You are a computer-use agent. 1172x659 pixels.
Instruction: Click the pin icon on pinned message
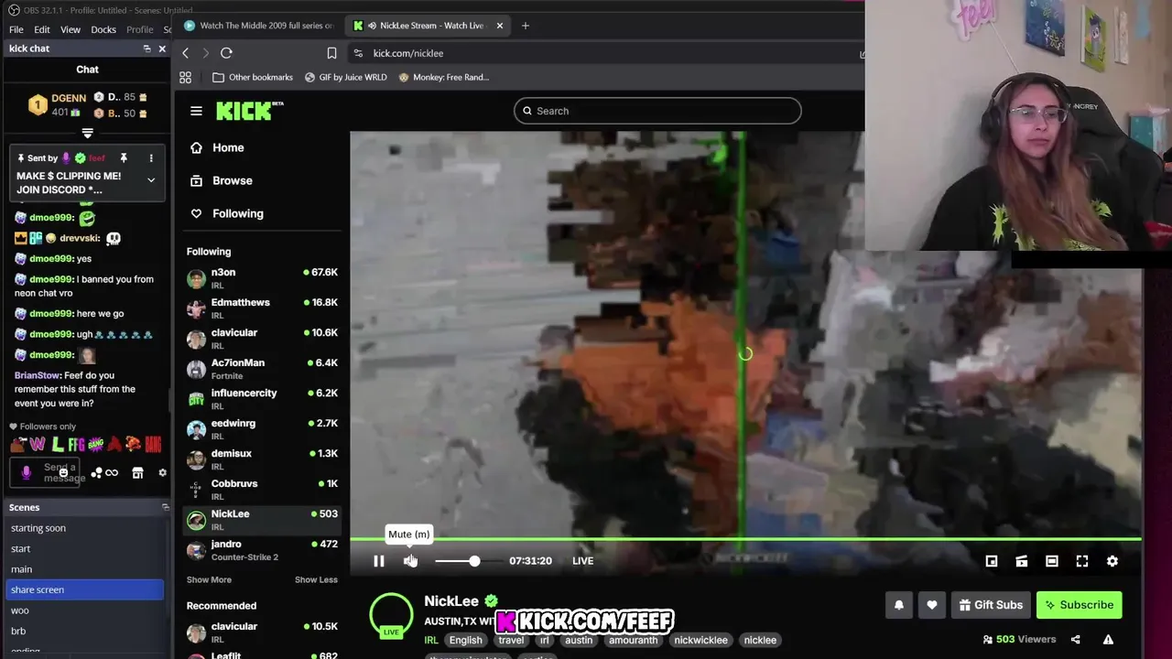pyautogui.click(x=124, y=158)
